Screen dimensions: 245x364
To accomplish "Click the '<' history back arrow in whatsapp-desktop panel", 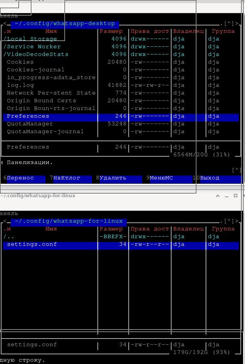I will pyautogui.click(x=5, y=24).
